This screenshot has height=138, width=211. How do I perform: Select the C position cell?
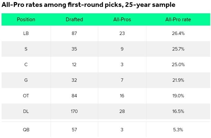coord(26,65)
